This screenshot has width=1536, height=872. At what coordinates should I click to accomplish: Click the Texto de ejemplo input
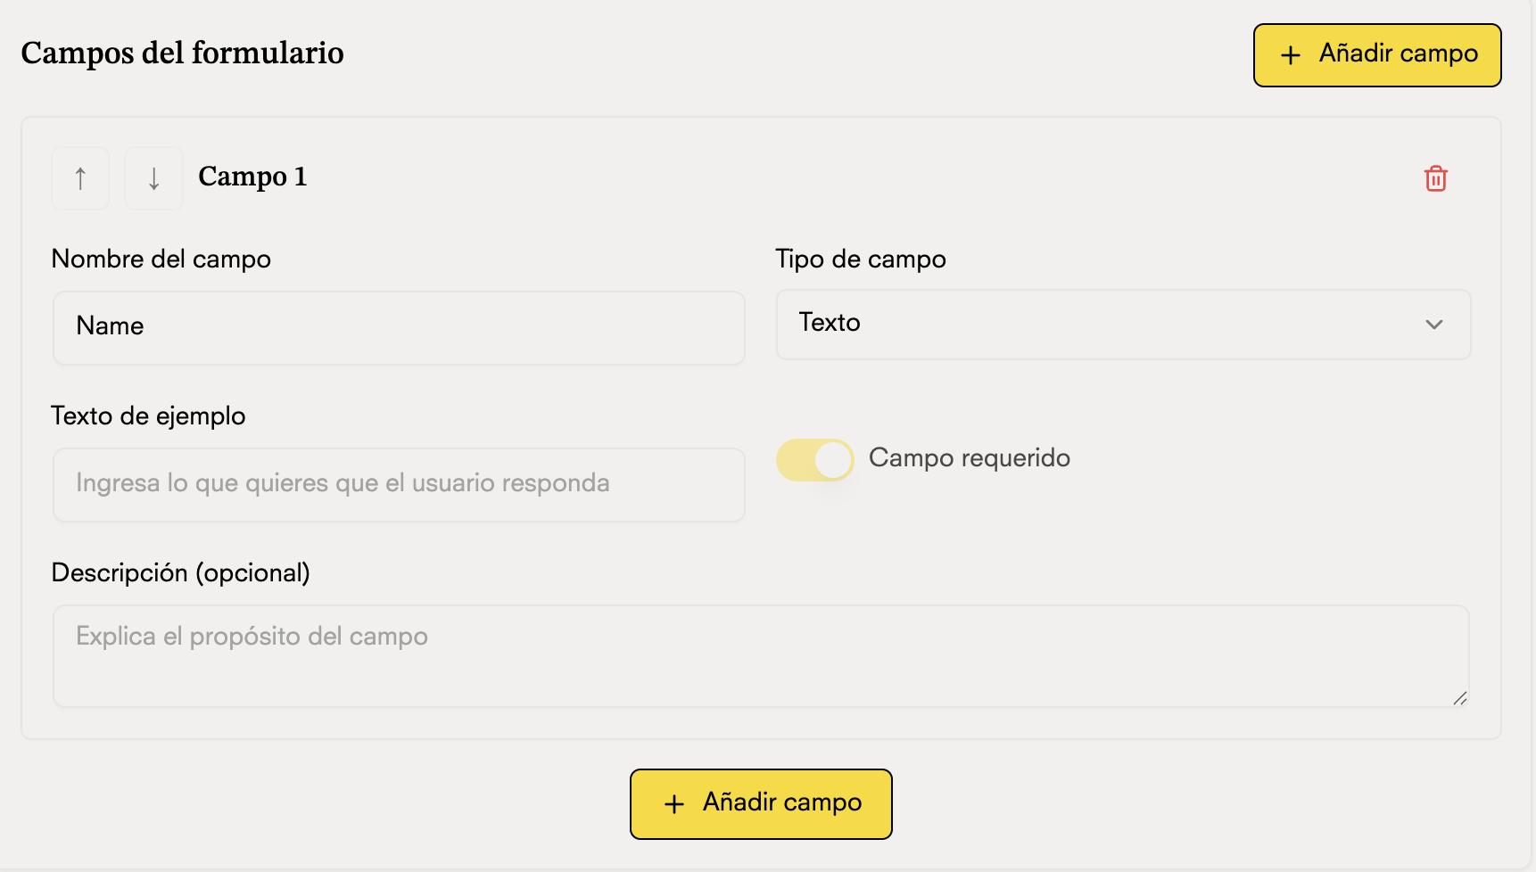coord(398,484)
